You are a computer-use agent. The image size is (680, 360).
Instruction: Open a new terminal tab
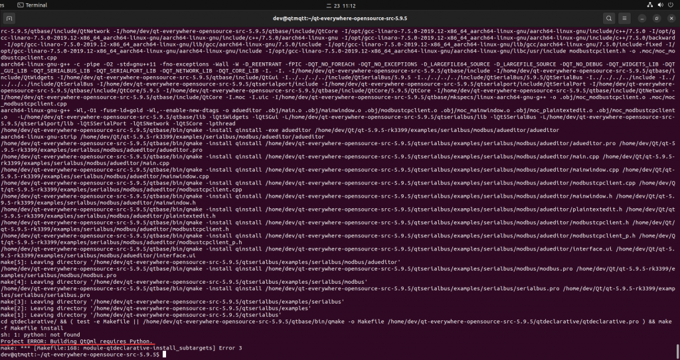[9, 19]
